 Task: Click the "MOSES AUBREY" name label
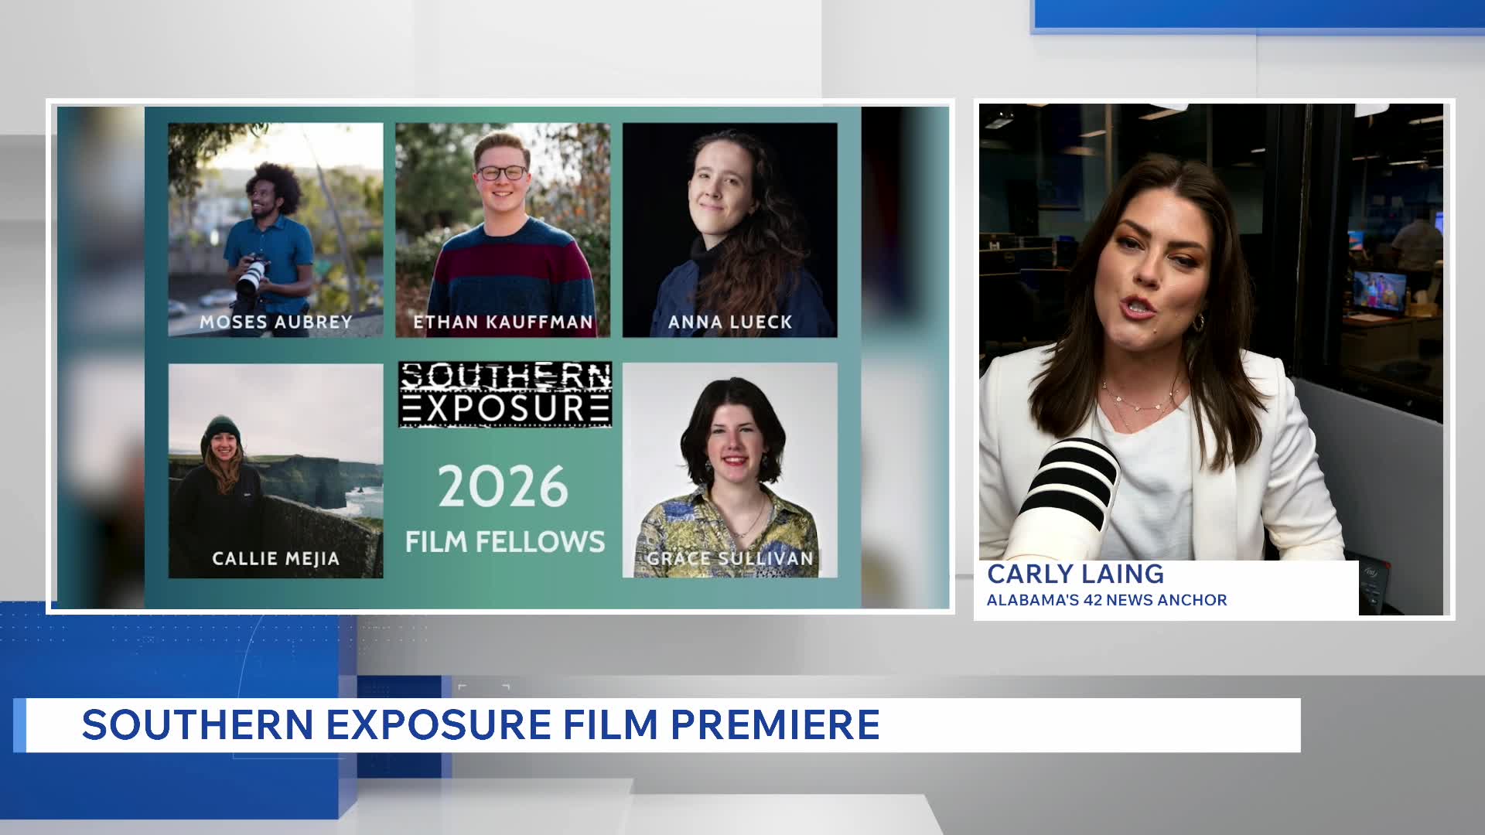coord(276,322)
